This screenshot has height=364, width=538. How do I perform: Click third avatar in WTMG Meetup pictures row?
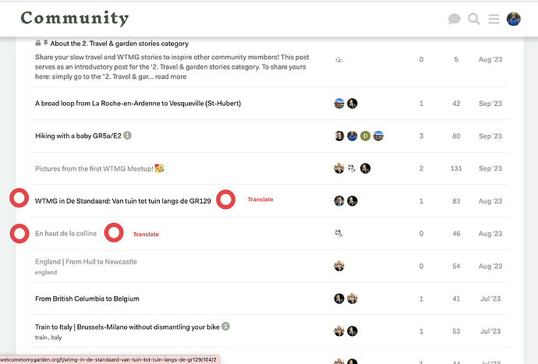click(x=365, y=168)
